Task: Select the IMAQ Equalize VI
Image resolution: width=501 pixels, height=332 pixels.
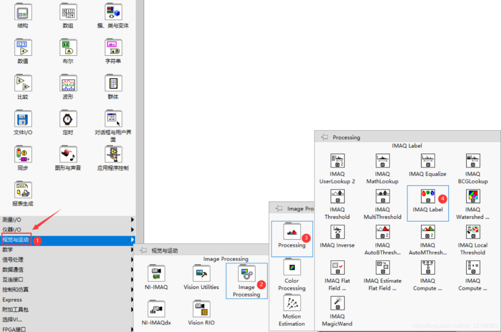Action: pyautogui.click(x=428, y=160)
